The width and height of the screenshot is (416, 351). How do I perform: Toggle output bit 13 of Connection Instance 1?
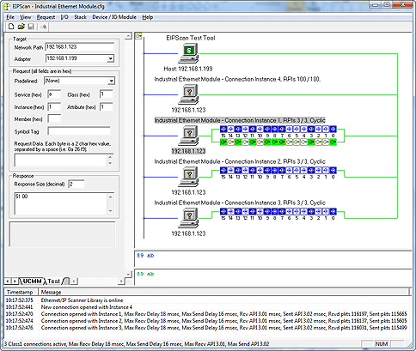click(x=238, y=142)
